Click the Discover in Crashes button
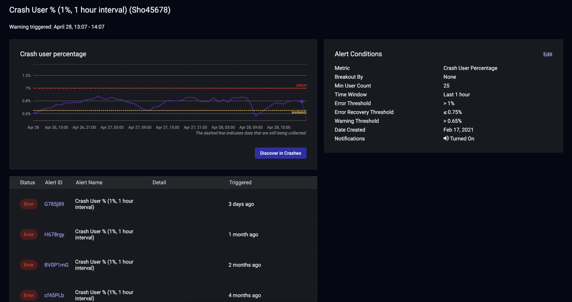Screen dimensions: 572x302 coord(280,153)
